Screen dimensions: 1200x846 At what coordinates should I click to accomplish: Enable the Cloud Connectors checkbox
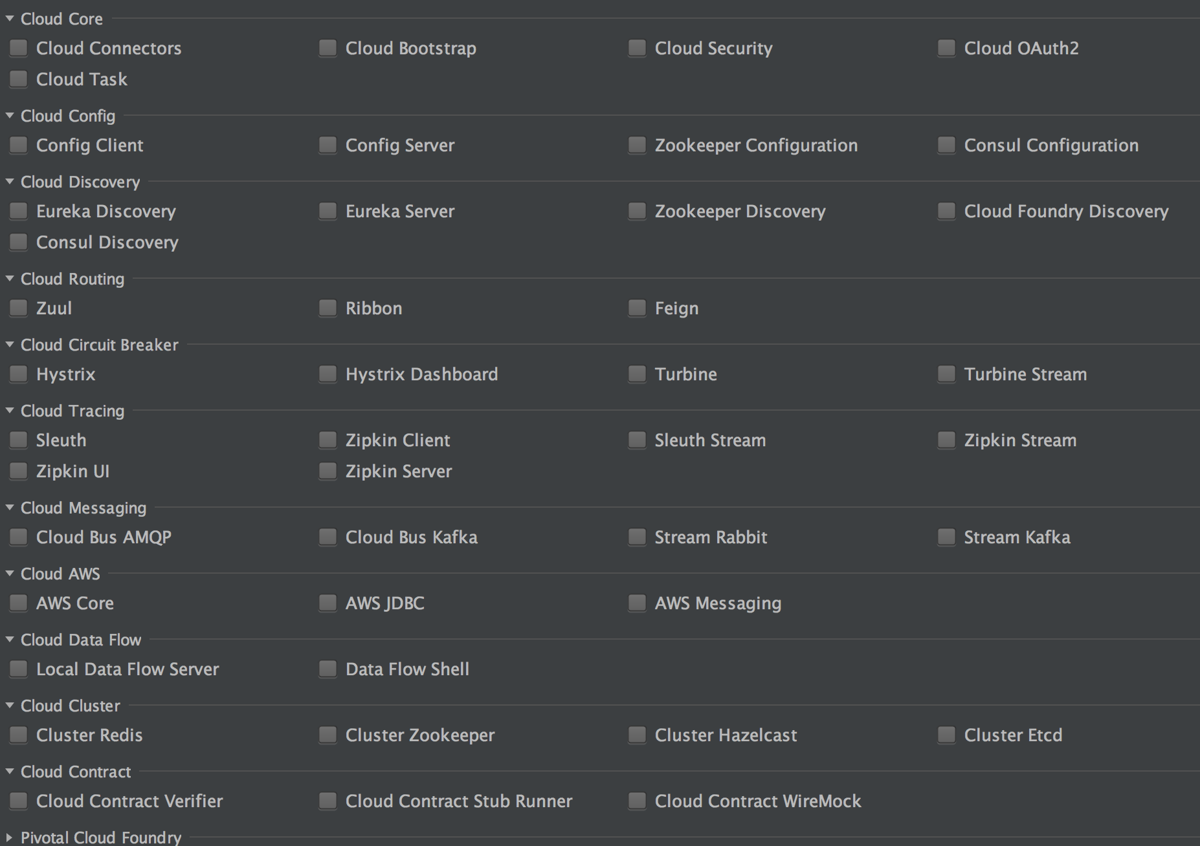coord(18,48)
